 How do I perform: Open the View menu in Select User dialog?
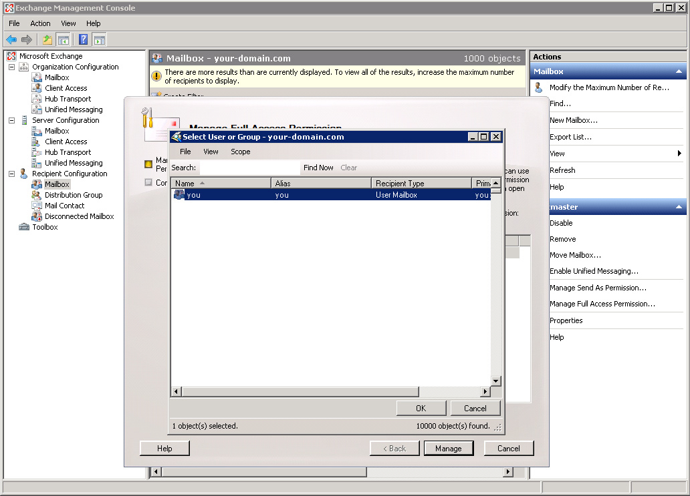pyautogui.click(x=211, y=152)
